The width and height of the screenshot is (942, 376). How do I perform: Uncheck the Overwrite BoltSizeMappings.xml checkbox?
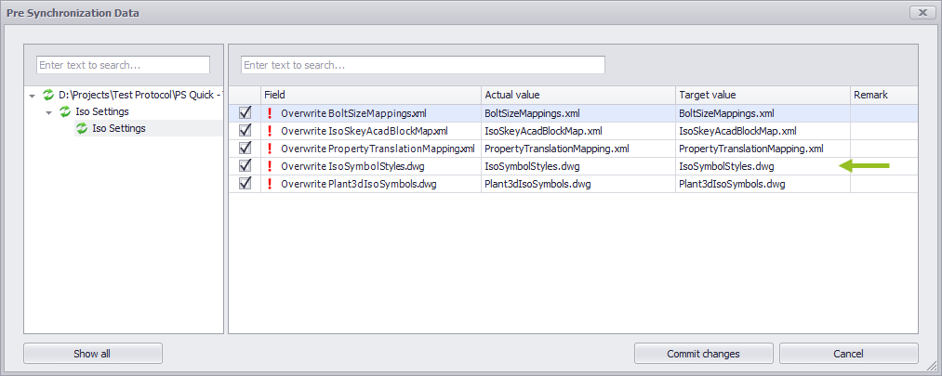point(245,112)
